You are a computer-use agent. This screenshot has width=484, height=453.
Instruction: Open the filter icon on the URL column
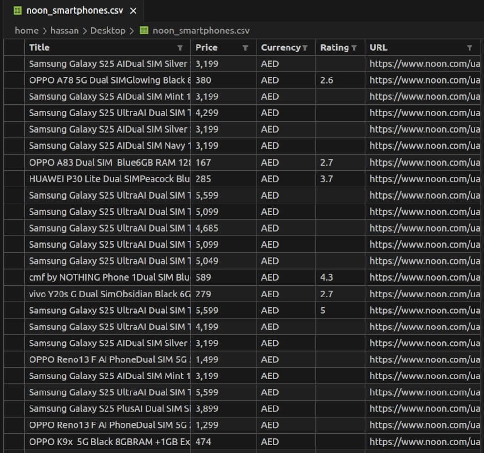[x=470, y=47]
